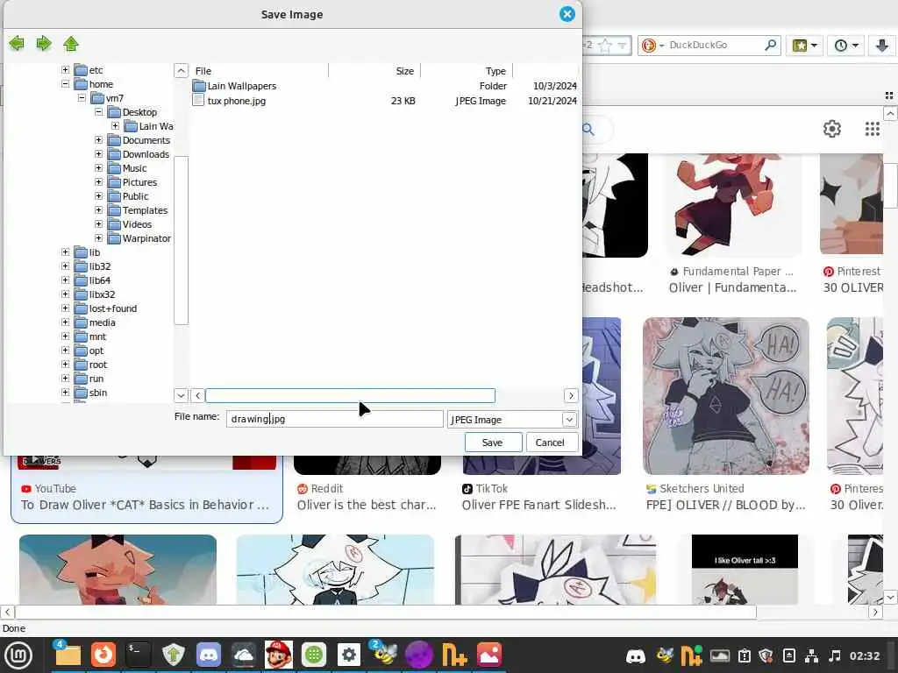Expand the Warpinator folder node
The width and height of the screenshot is (898, 673).
point(98,238)
